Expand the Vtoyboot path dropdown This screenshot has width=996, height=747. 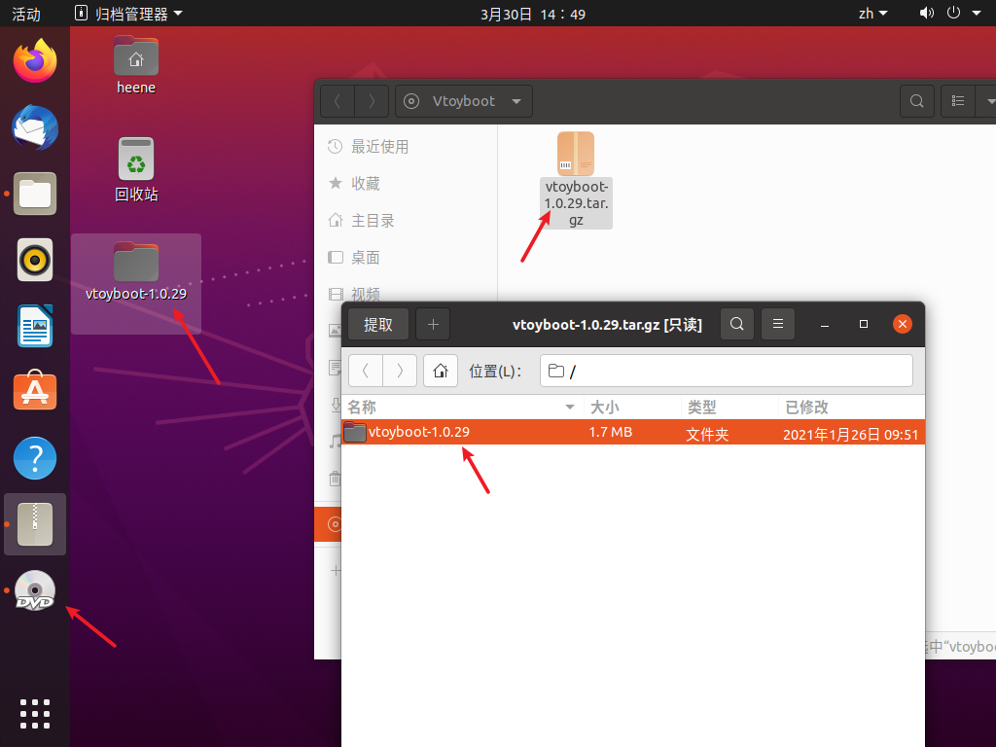pyautogui.click(x=516, y=101)
